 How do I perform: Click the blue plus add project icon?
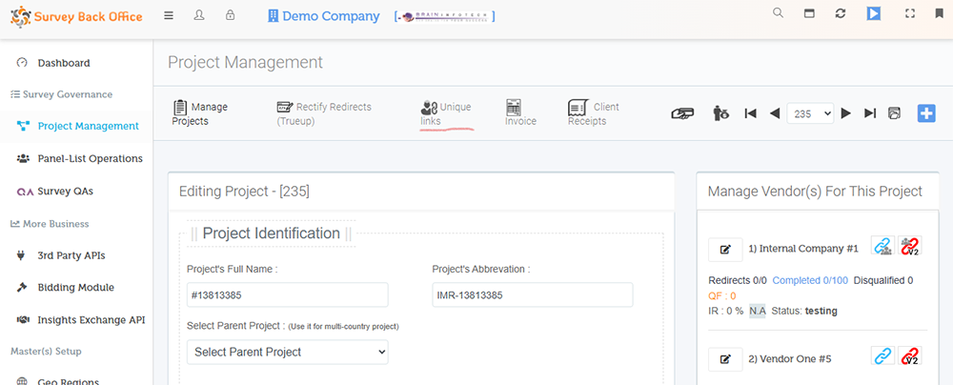point(926,113)
